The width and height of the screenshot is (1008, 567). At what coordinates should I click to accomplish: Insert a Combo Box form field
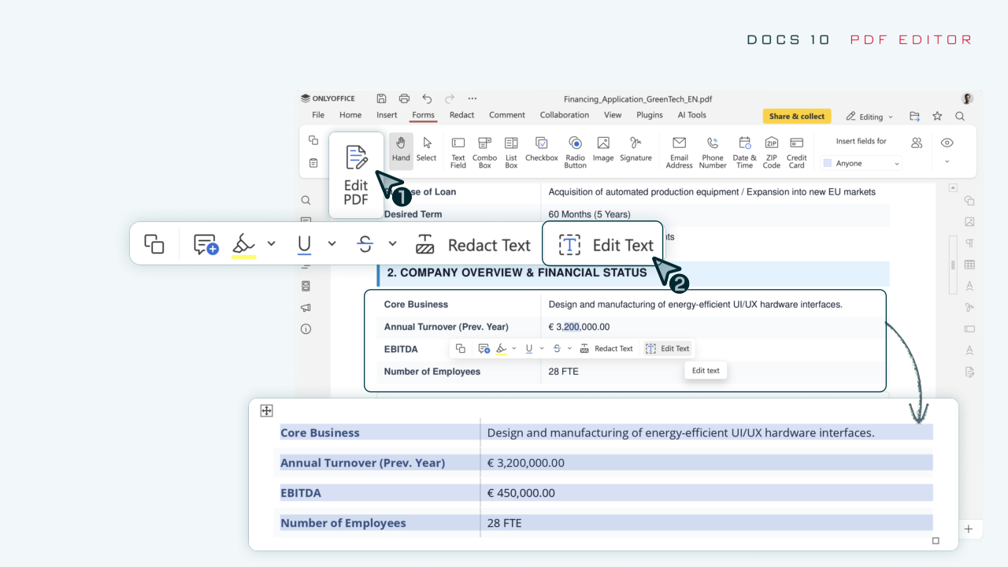pos(484,151)
